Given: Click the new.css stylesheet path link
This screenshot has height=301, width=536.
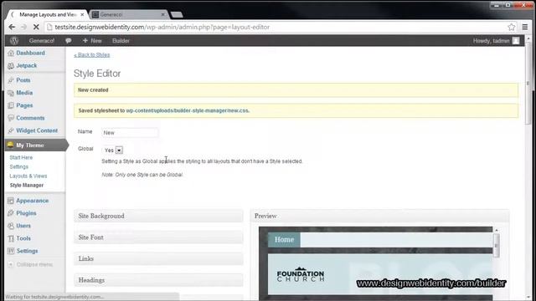Looking at the screenshot, I should 188,110.
